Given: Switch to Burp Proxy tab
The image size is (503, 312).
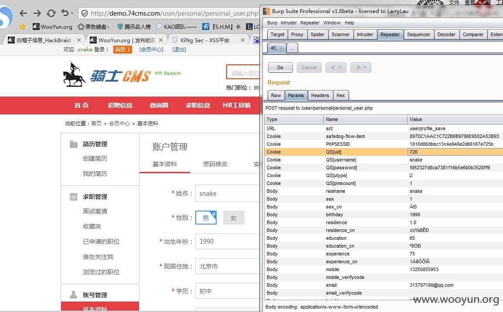Looking at the screenshot, I should [x=297, y=34].
